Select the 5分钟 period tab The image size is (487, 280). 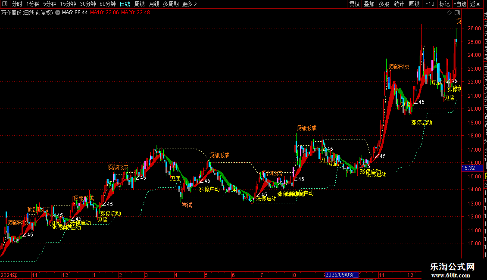click(x=50, y=4)
